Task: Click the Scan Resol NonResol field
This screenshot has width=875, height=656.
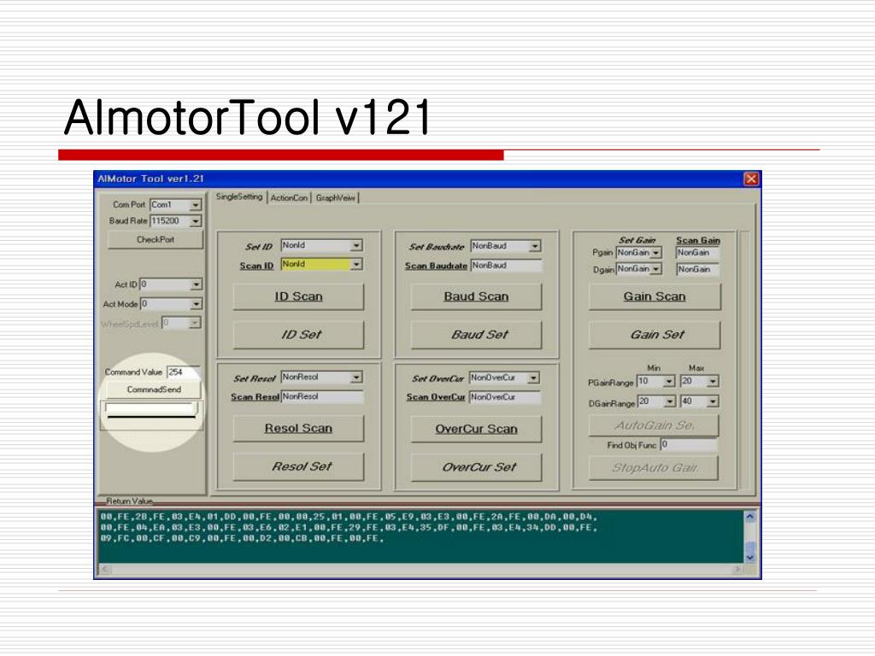Action: coord(321,396)
